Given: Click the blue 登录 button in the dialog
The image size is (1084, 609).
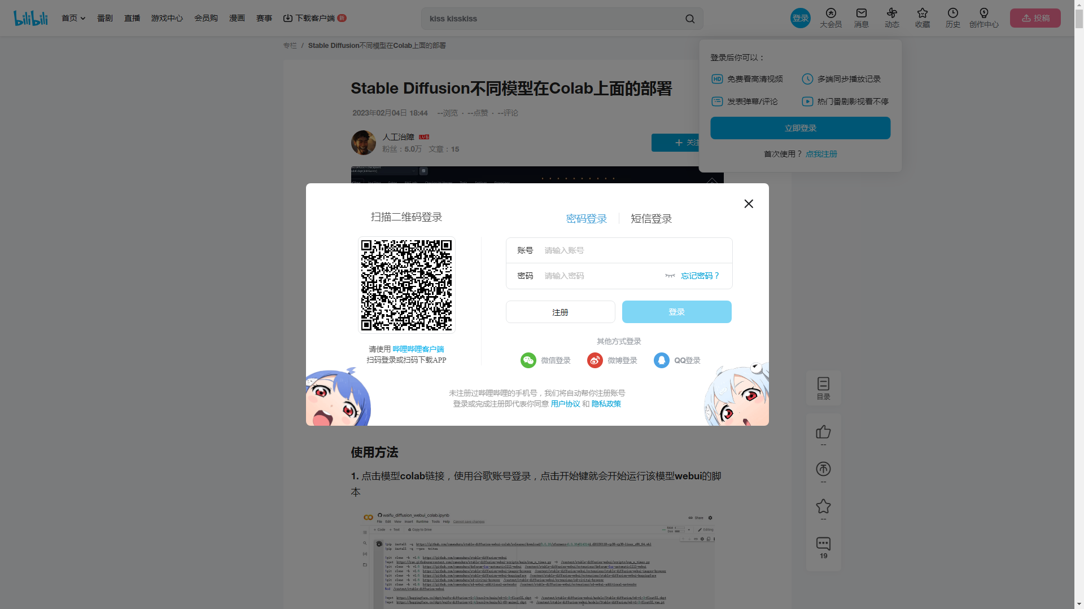Looking at the screenshot, I should pyautogui.click(x=677, y=312).
